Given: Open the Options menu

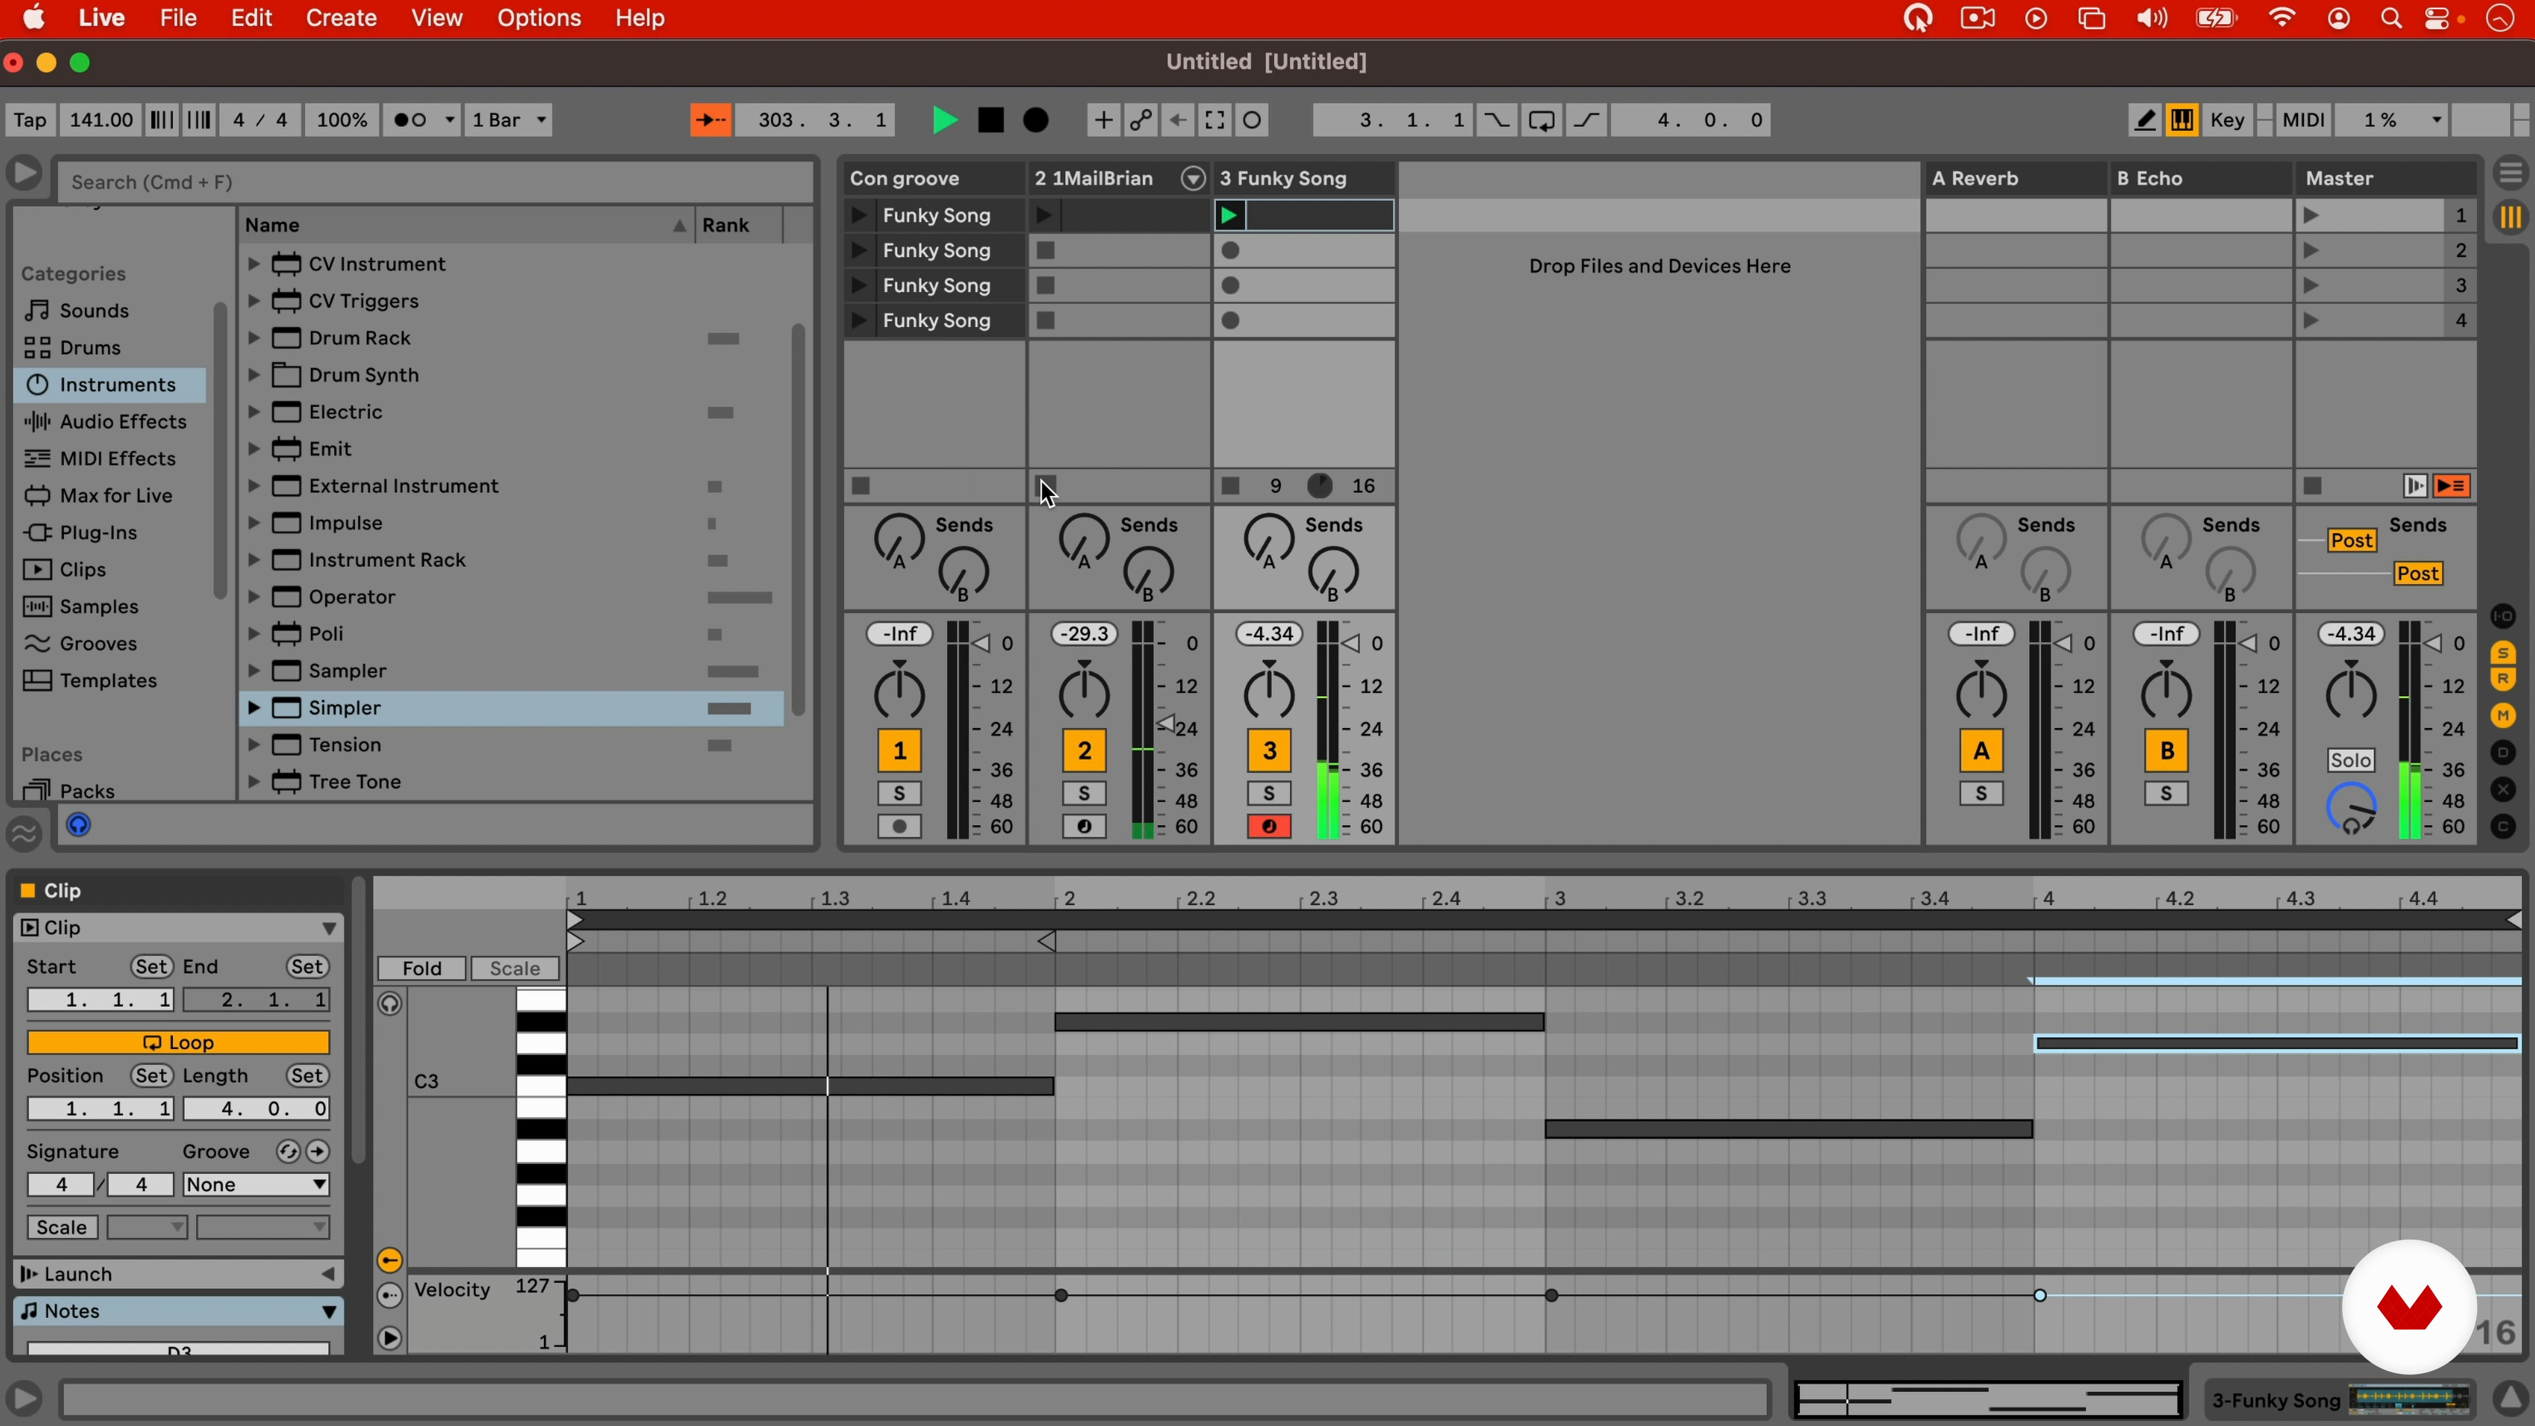Looking at the screenshot, I should tap(539, 18).
